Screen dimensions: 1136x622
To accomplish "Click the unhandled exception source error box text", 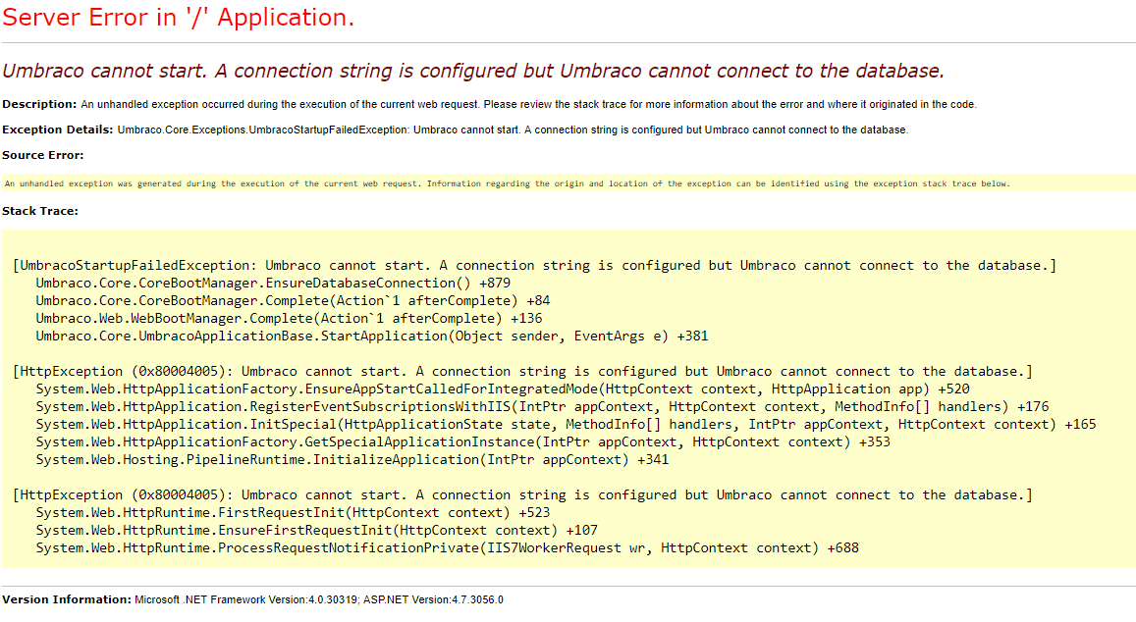I will [x=508, y=183].
